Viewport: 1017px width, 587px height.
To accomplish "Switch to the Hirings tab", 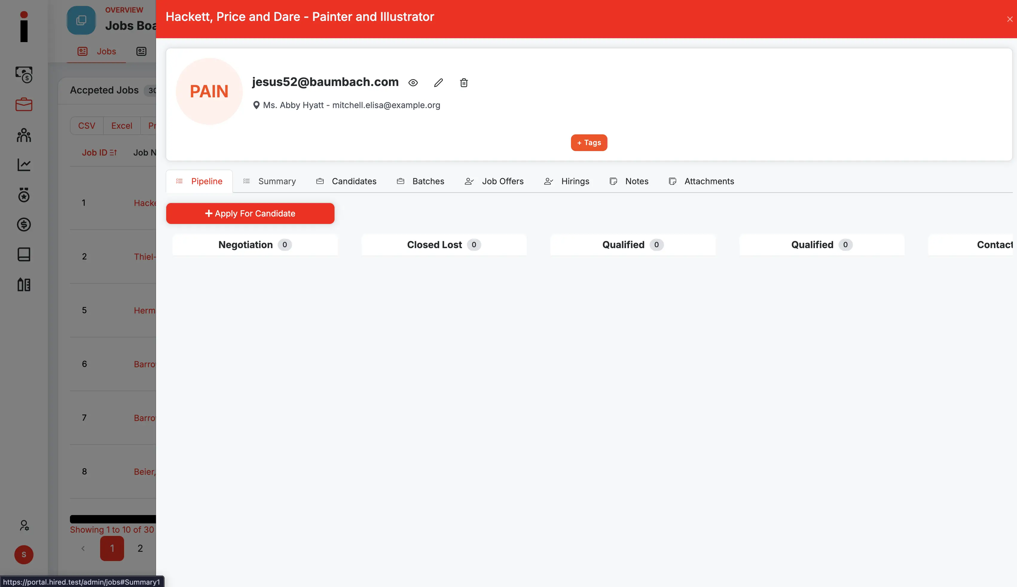I will click(x=566, y=182).
